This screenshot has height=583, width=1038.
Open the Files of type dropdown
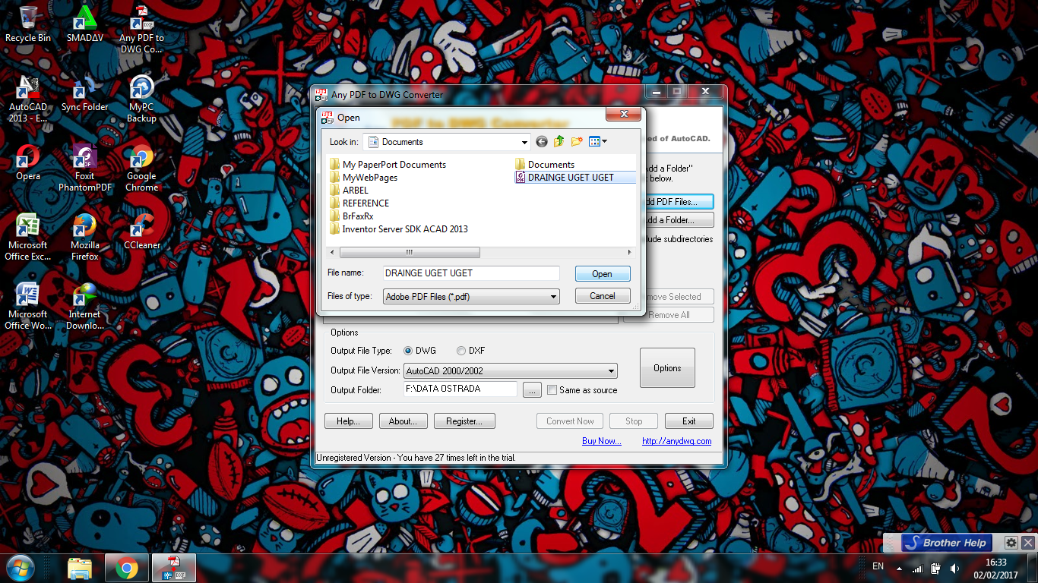pos(553,296)
